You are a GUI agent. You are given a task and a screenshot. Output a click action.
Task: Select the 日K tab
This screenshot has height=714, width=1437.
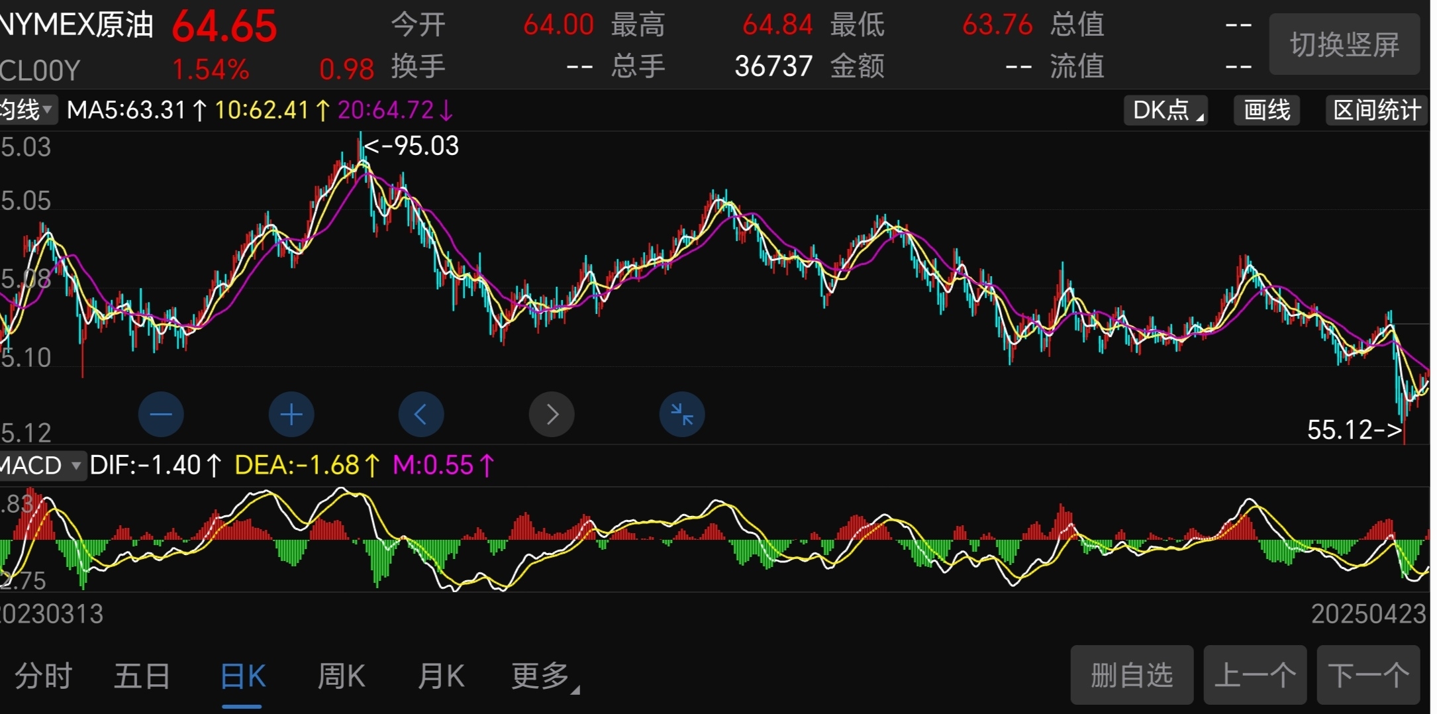click(x=242, y=676)
